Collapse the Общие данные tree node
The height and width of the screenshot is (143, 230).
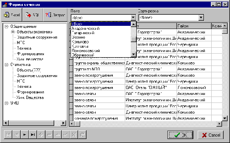[x=6, y=27]
